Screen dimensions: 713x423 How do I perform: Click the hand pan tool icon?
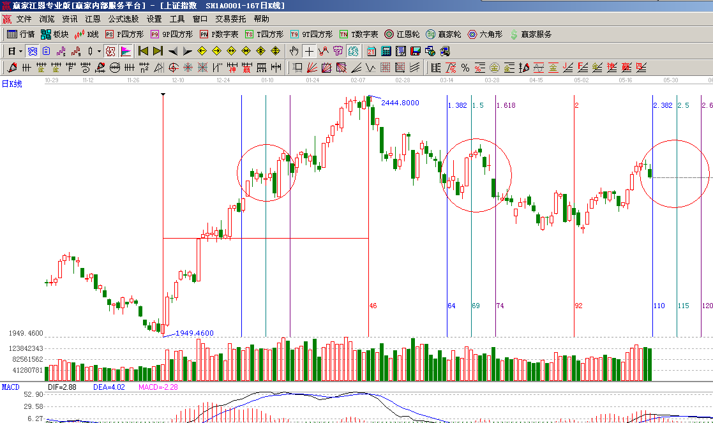tap(294, 51)
